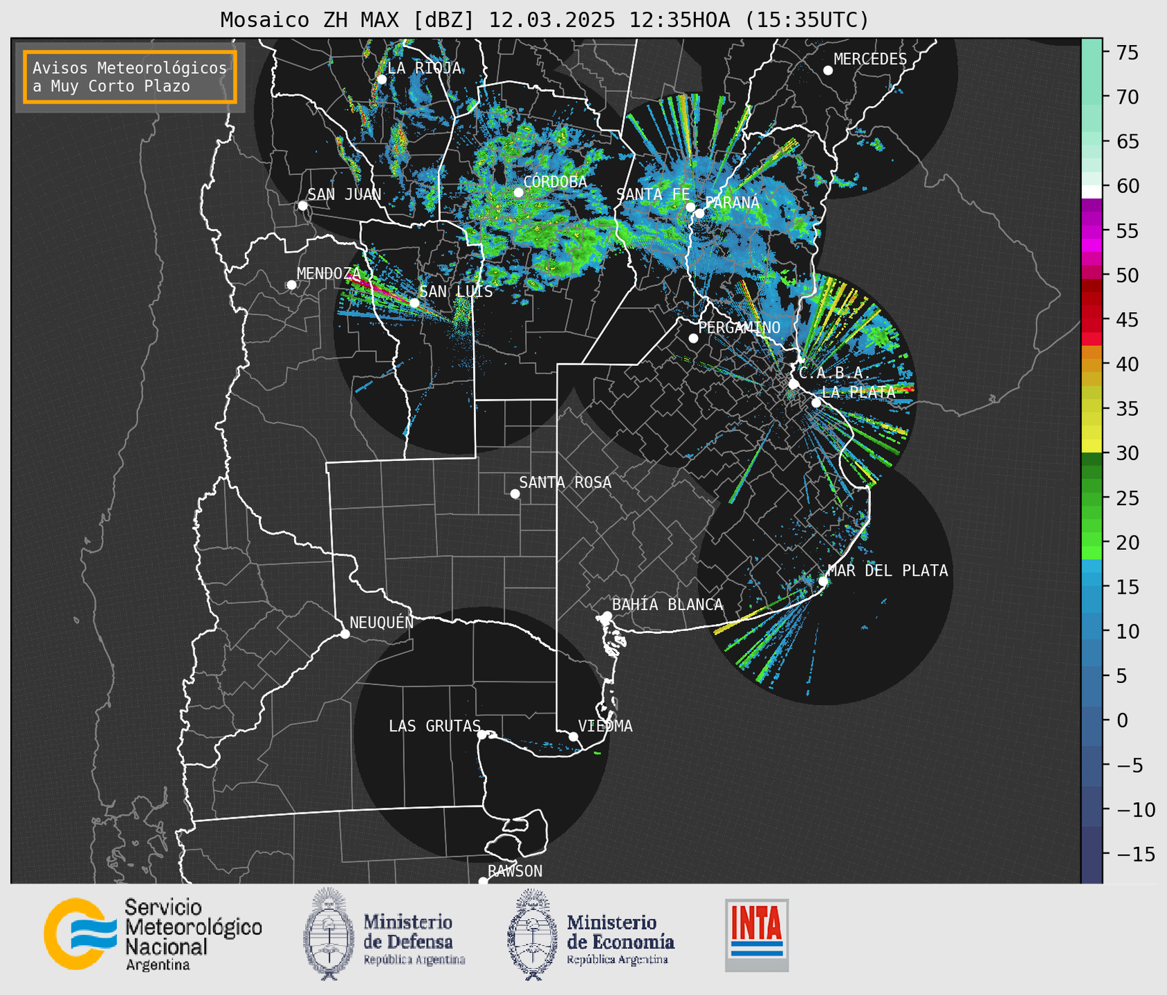Click the San Juan city marker
Screen dimensions: 1167x995
[302, 206]
